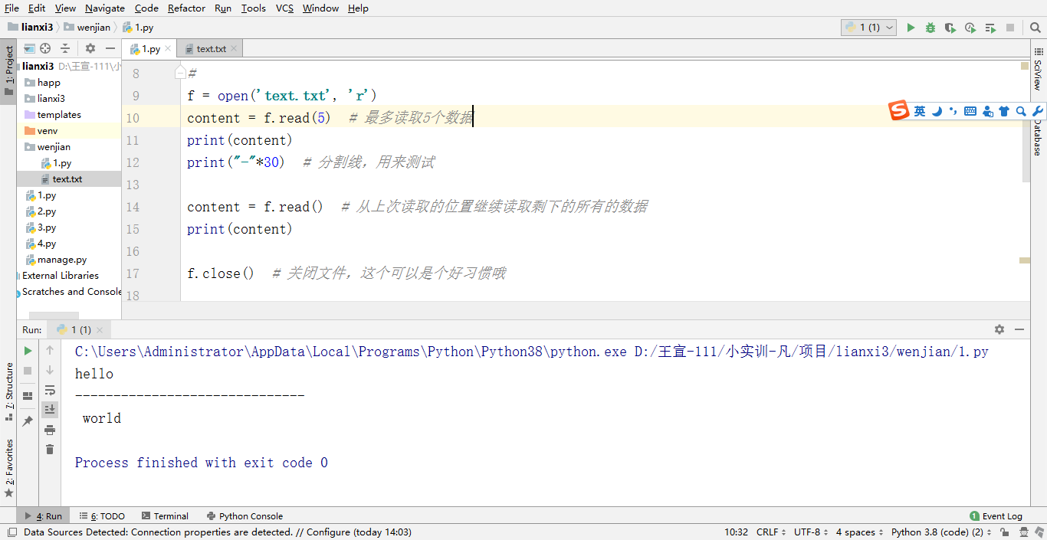This screenshot has height=540, width=1047.
Task: Select the venv folder
Action: (48, 130)
